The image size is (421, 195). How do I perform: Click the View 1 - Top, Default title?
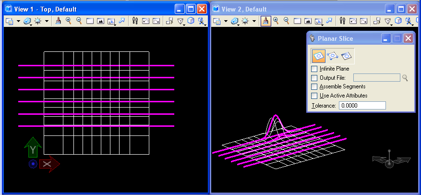click(46, 9)
